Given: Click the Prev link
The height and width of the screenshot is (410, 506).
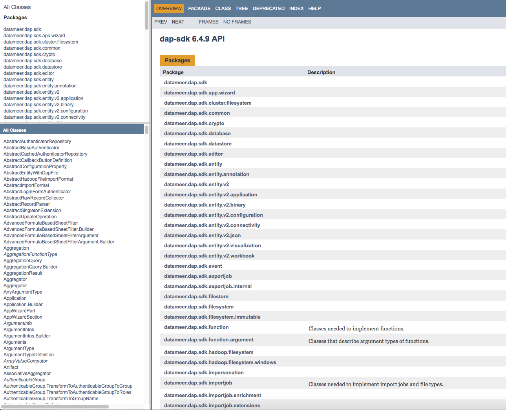Looking at the screenshot, I should [x=161, y=22].
